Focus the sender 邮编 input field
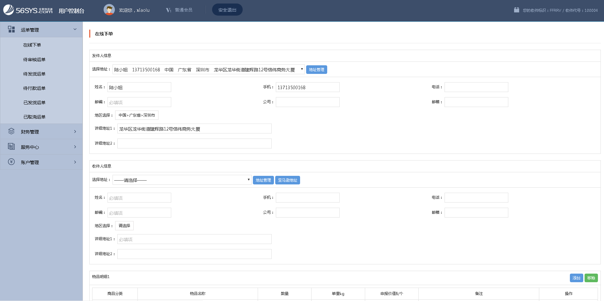 point(139,102)
